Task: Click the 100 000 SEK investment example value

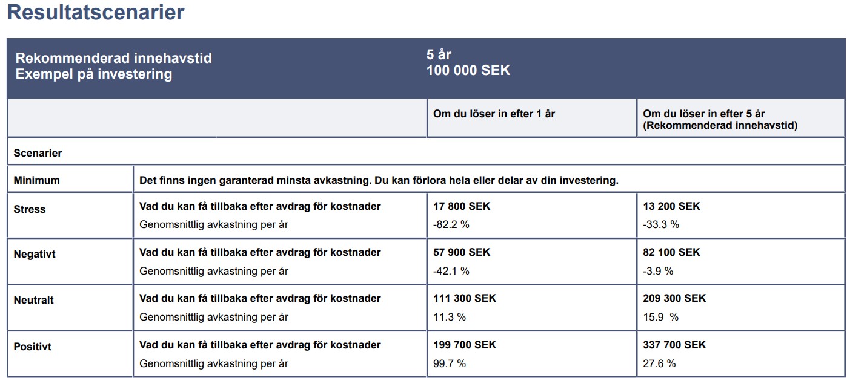Action: coord(468,70)
